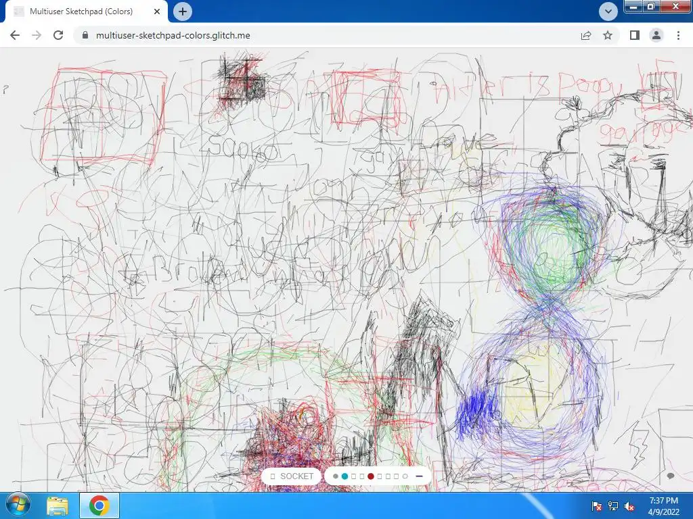Image resolution: width=693 pixels, height=519 pixels.
Task: Share this page via the share icon
Action: click(586, 35)
